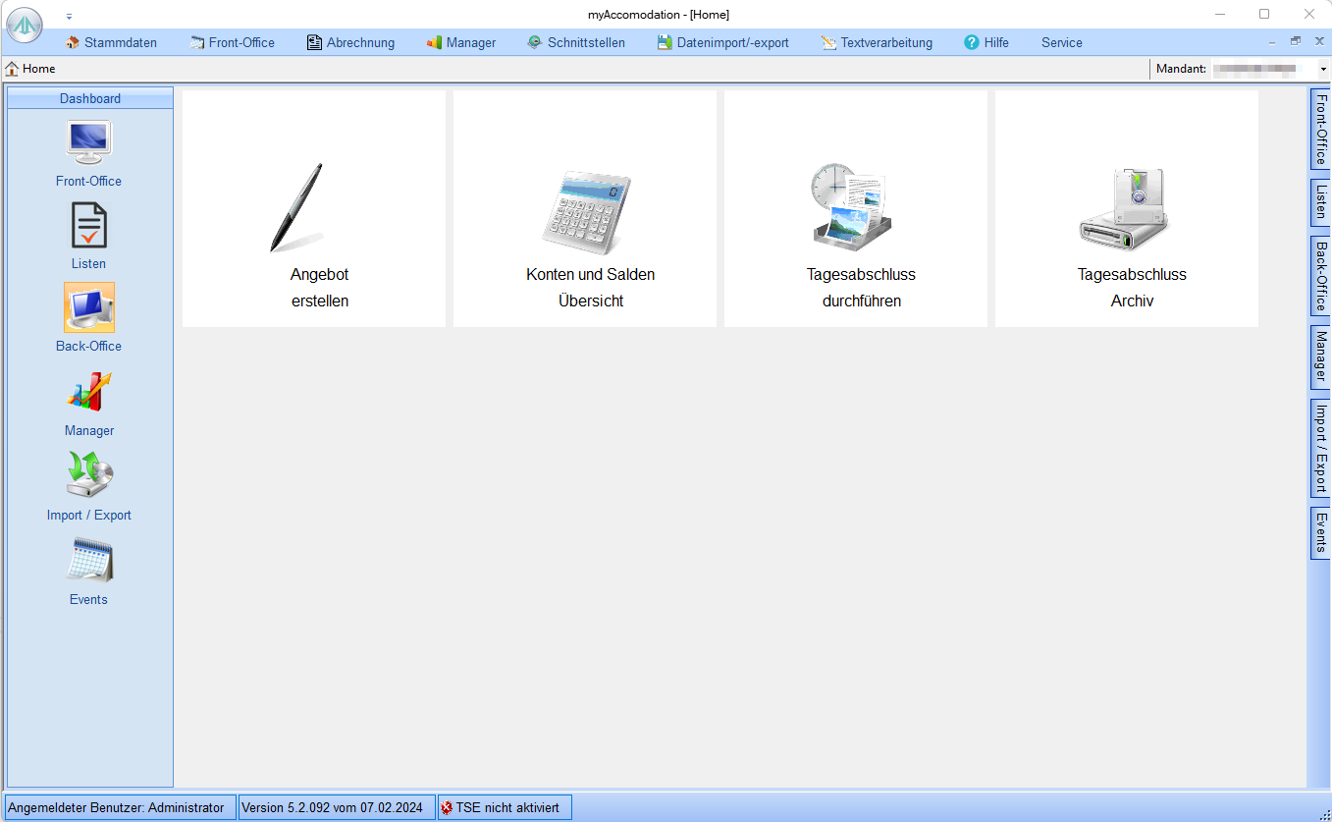Open the Manager bar chart icon
Image resolution: width=1332 pixels, height=822 pixels.
88,393
